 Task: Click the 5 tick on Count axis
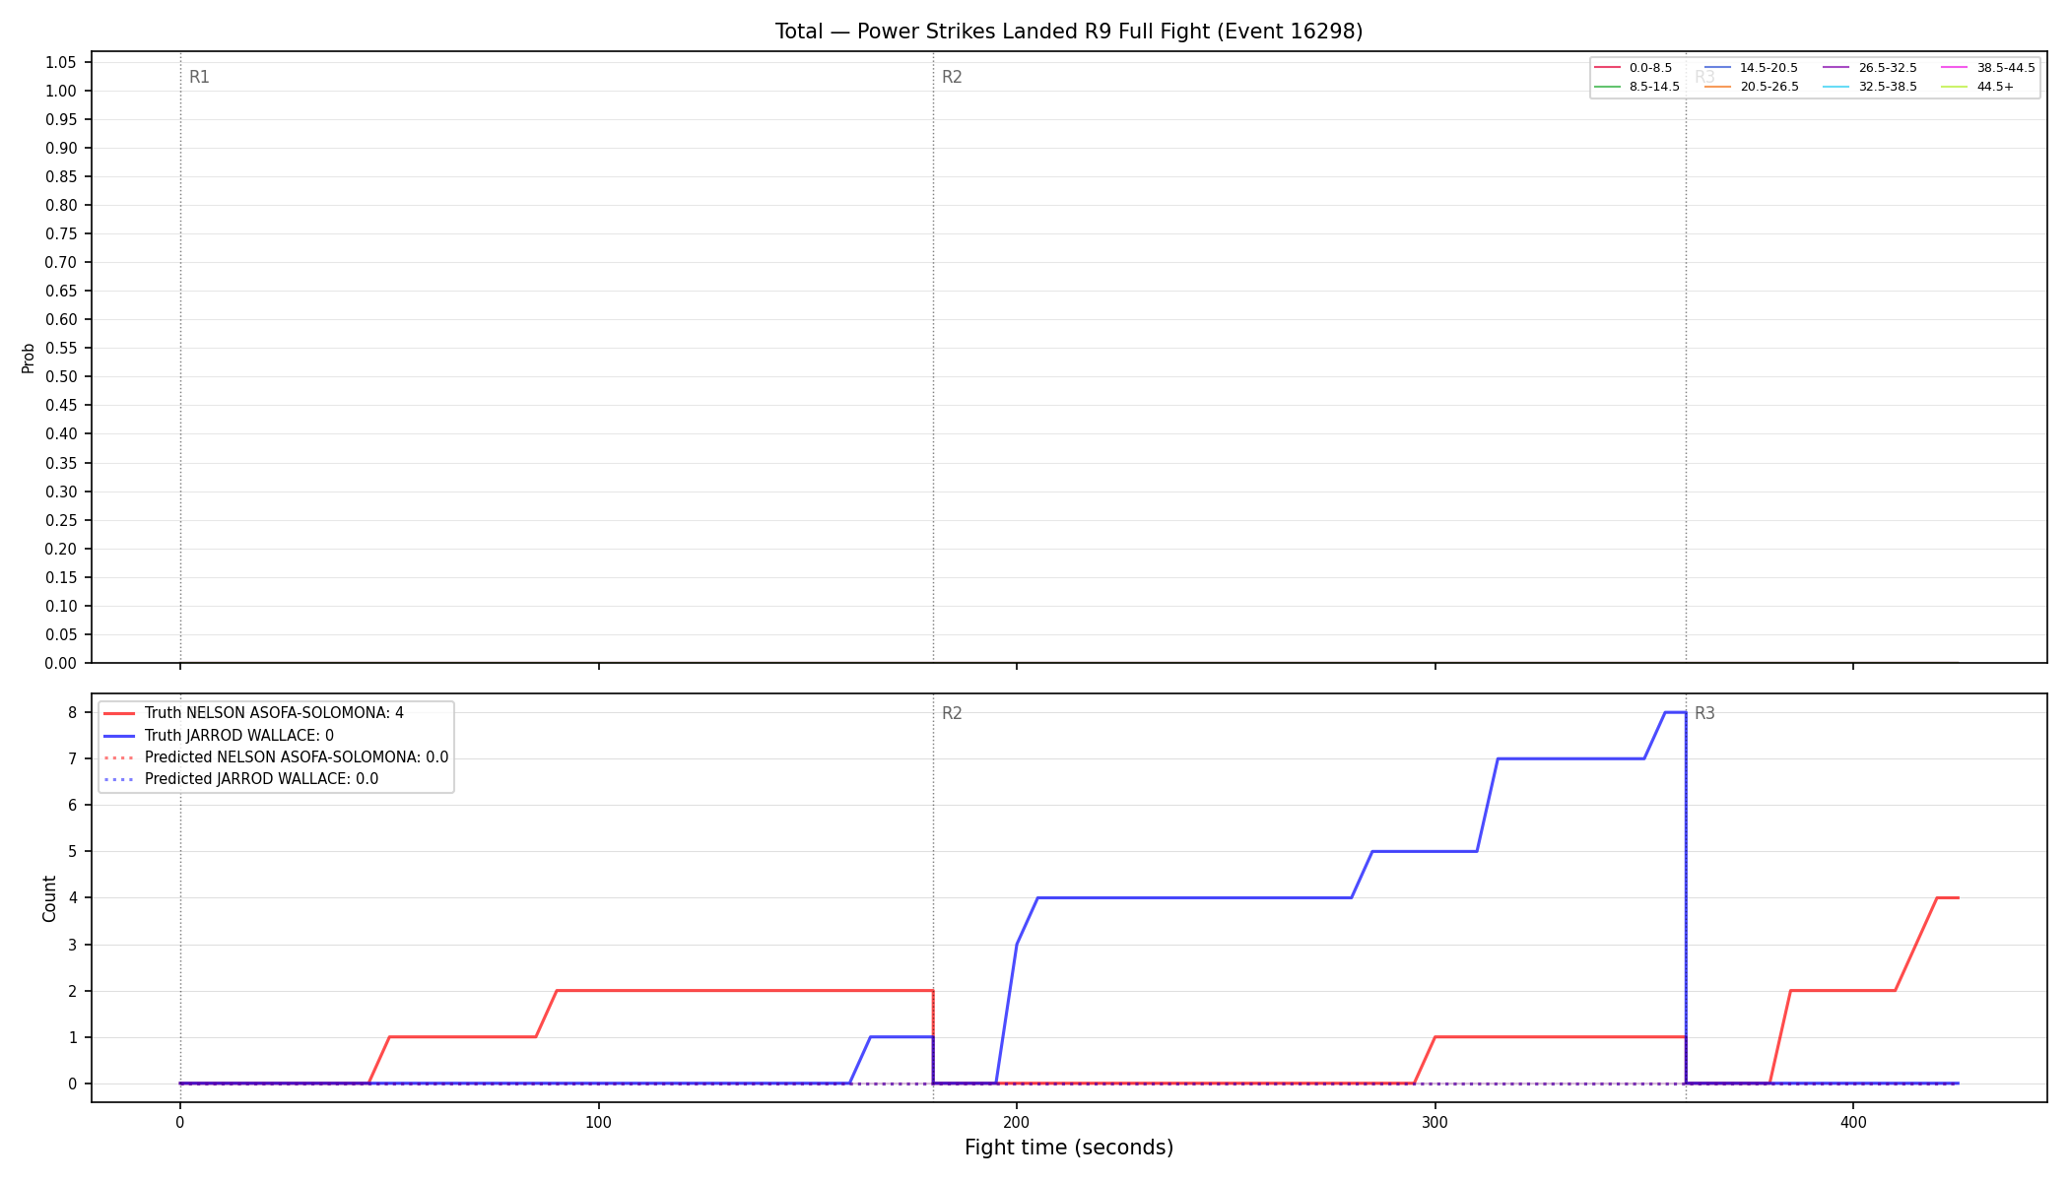pos(72,851)
